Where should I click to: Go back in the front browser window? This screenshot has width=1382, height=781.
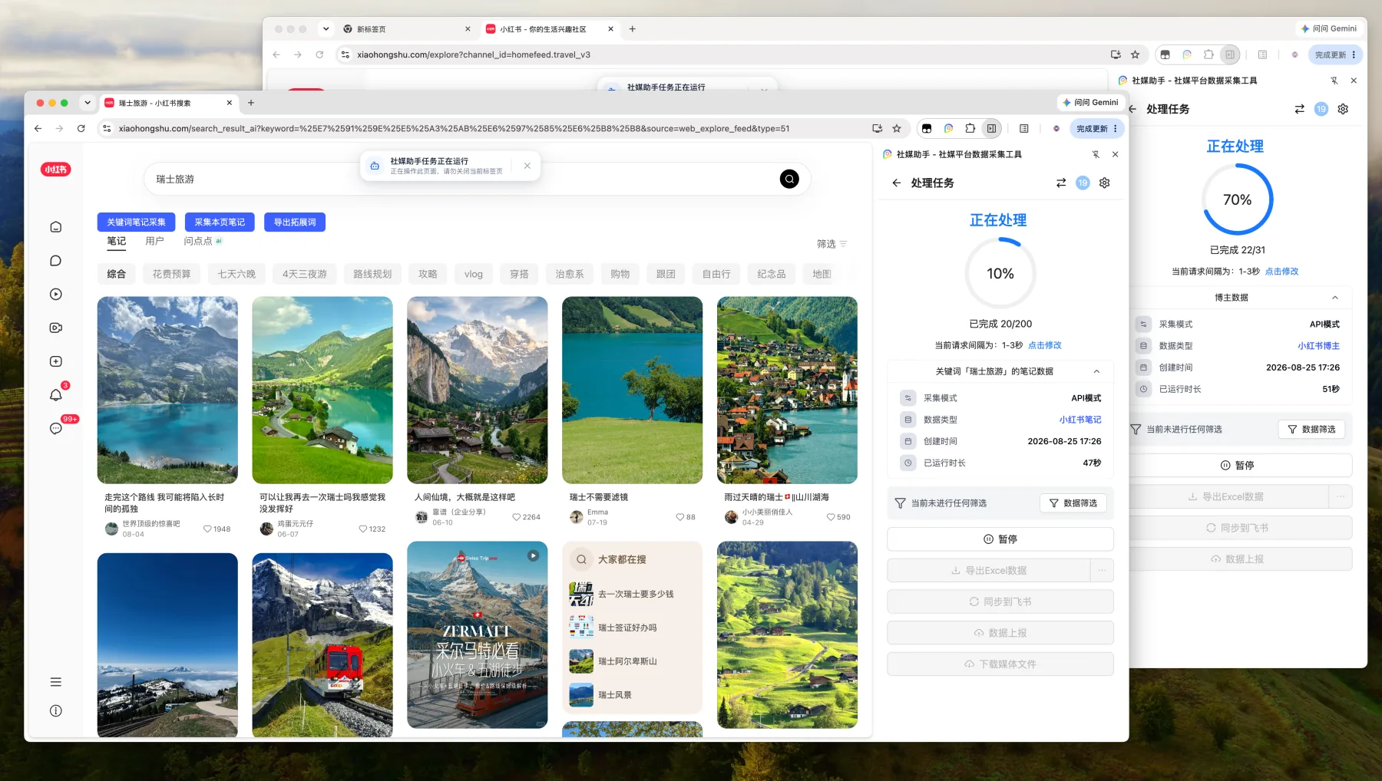(38, 129)
